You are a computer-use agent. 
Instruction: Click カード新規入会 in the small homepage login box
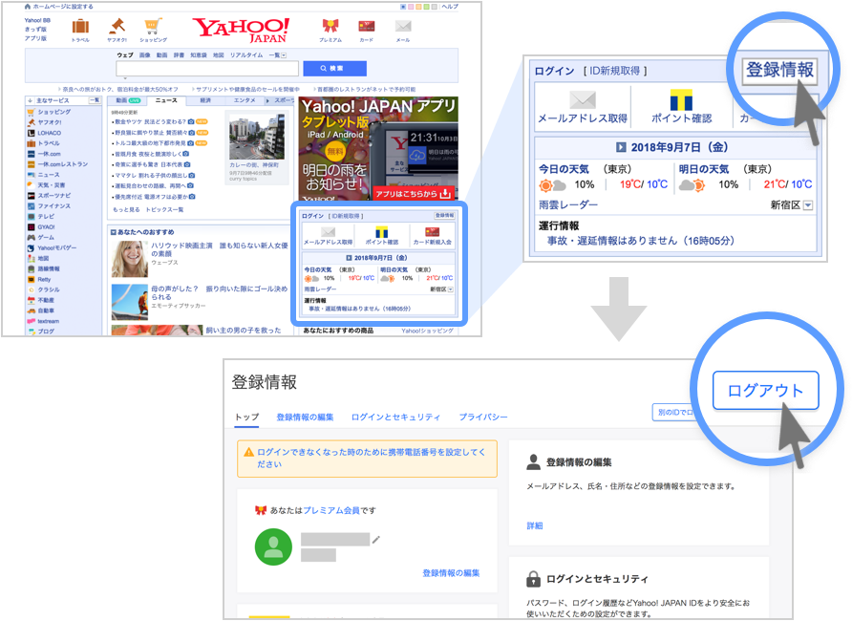(x=433, y=236)
